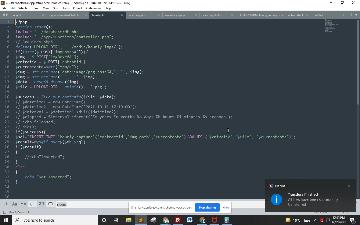Open the Preferences menu
The width and height of the screenshot is (360, 225).
[93, 8]
